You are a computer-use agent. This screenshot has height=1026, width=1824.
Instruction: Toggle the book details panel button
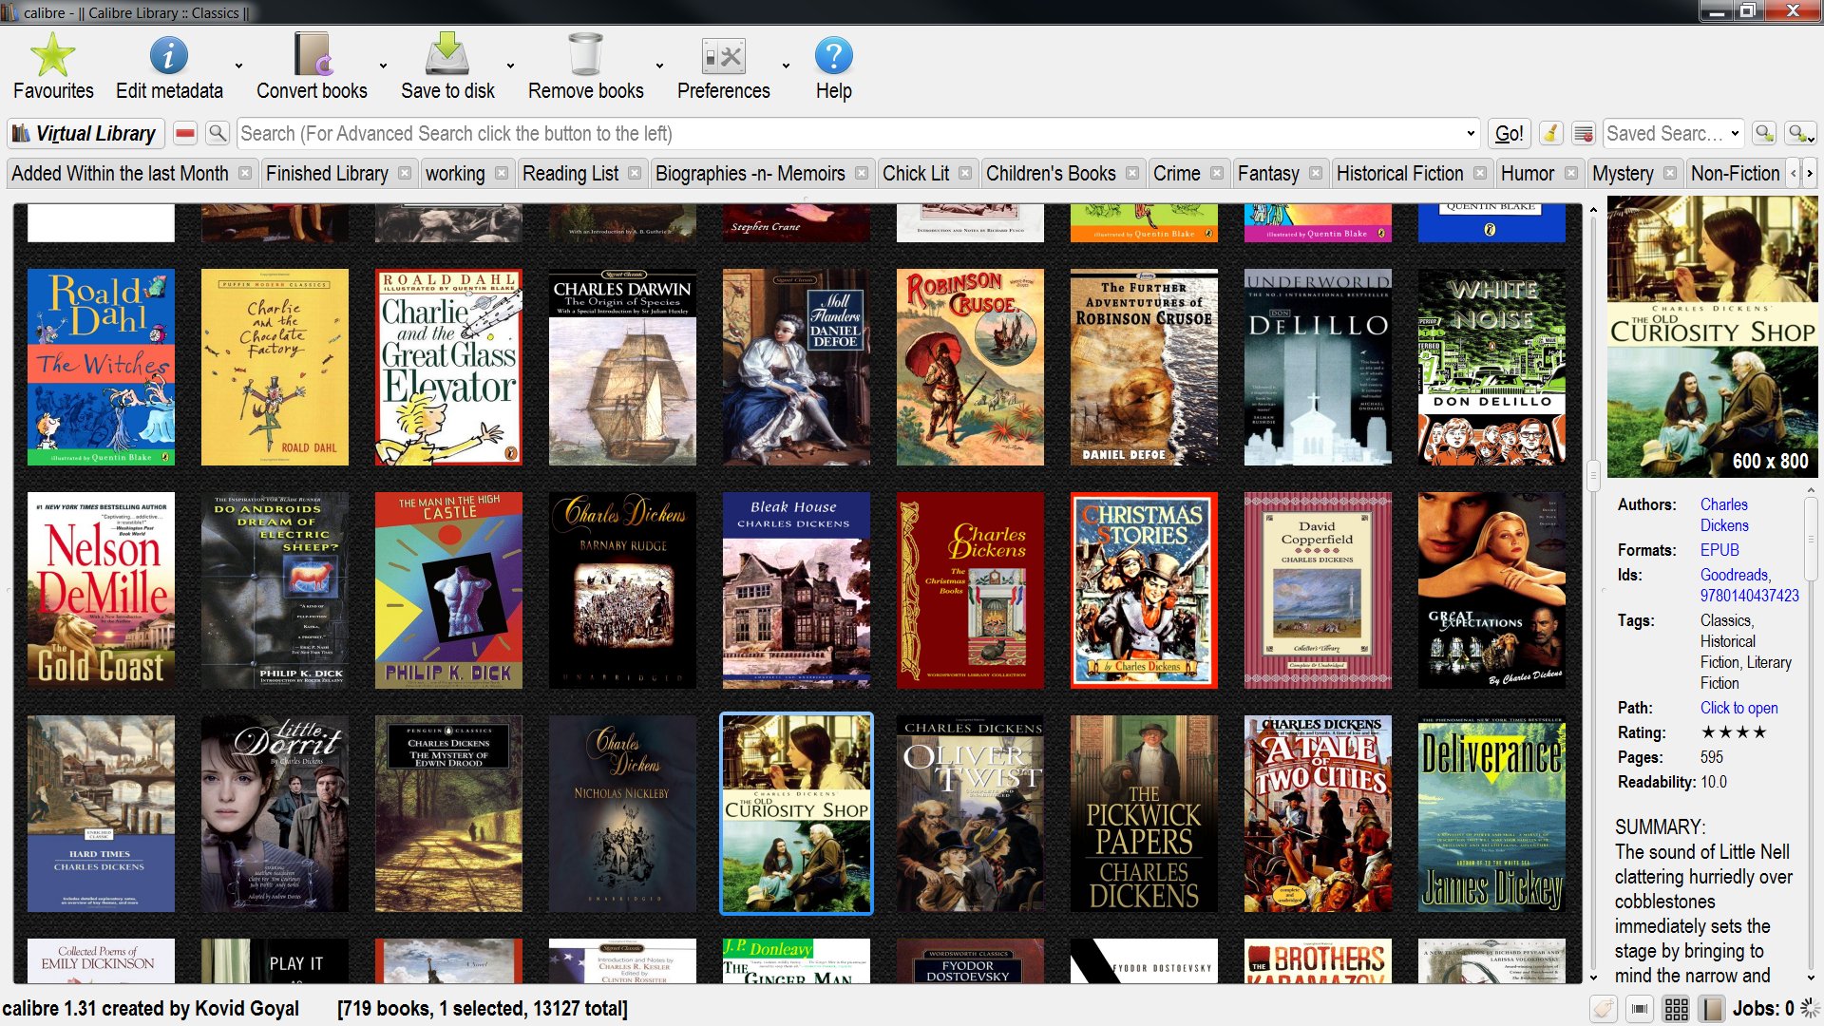click(1712, 1009)
